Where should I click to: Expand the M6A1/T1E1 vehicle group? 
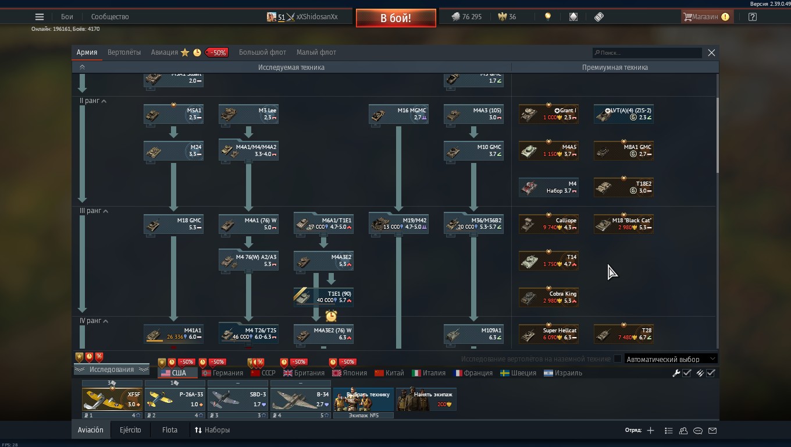(x=323, y=224)
